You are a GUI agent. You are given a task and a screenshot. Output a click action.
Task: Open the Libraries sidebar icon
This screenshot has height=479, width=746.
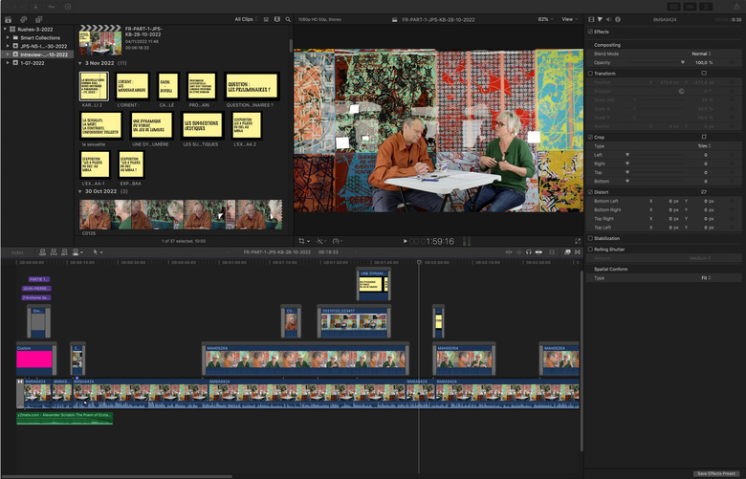click(x=8, y=19)
